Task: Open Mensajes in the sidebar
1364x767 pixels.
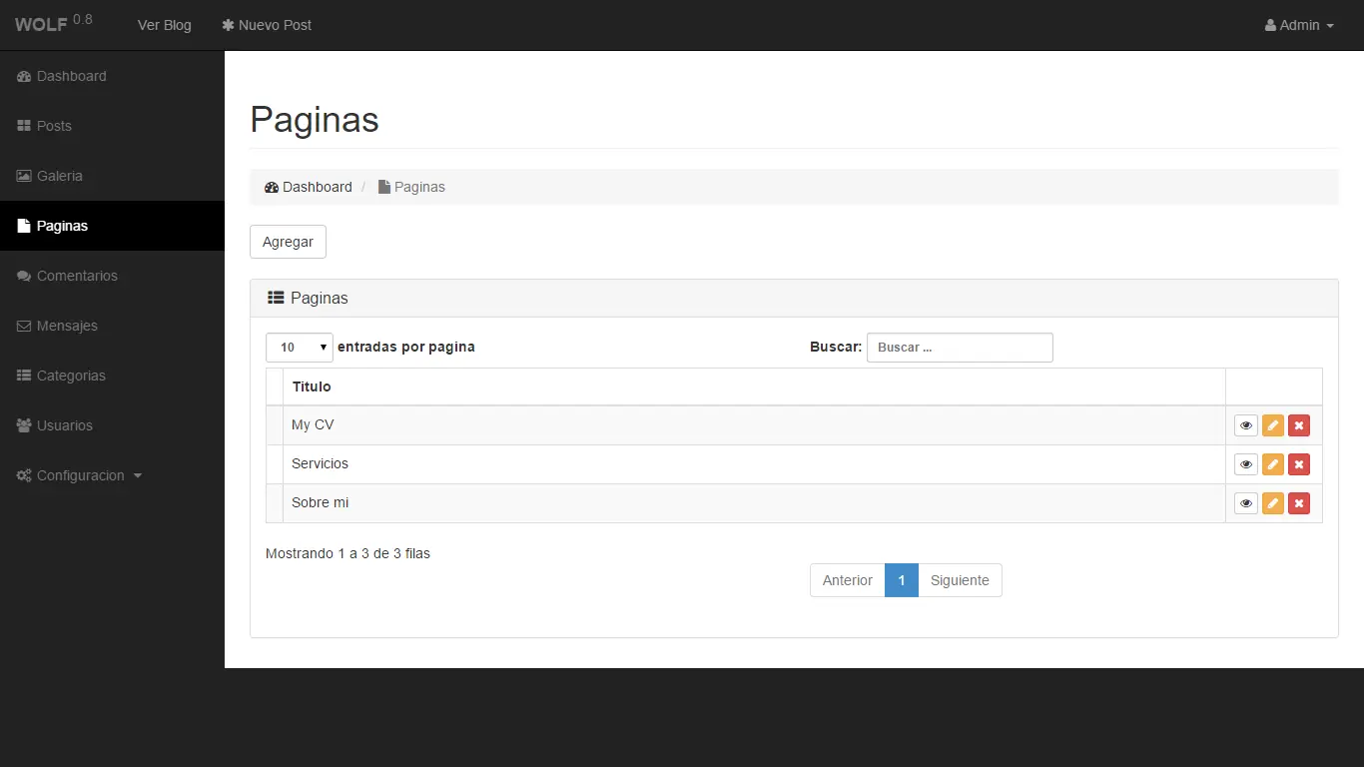Action: pyautogui.click(x=112, y=326)
